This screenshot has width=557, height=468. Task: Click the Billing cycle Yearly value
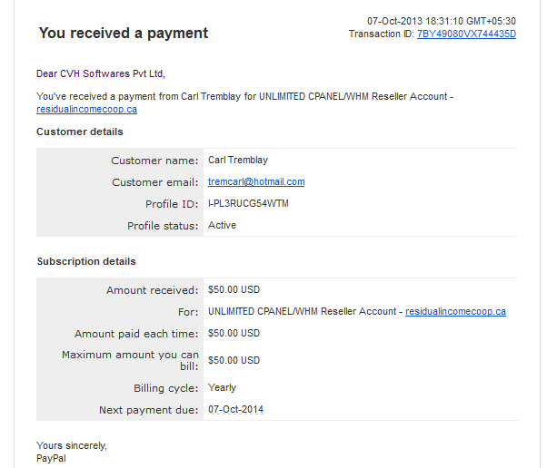[222, 387]
